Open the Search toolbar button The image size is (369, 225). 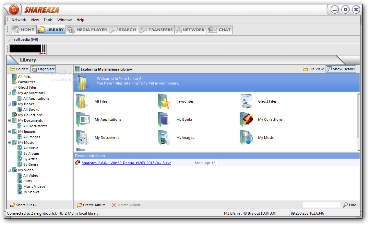[124, 29]
